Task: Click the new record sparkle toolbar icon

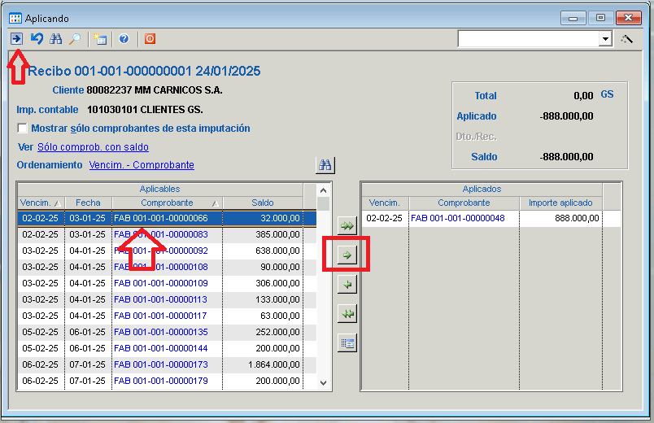Action: pyautogui.click(x=100, y=38)
